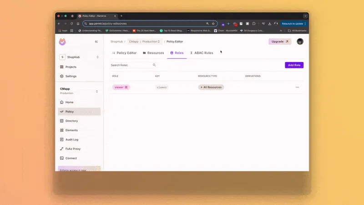Expand the ShopHub workspace selector
Image resolution: width=364 pixels, height=205 pixels.
click(80, 57)
